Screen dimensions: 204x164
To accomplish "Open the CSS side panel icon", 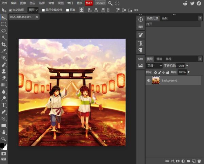I will [140, 59].
